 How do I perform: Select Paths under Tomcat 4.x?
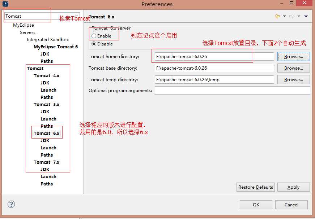point(47,97)
